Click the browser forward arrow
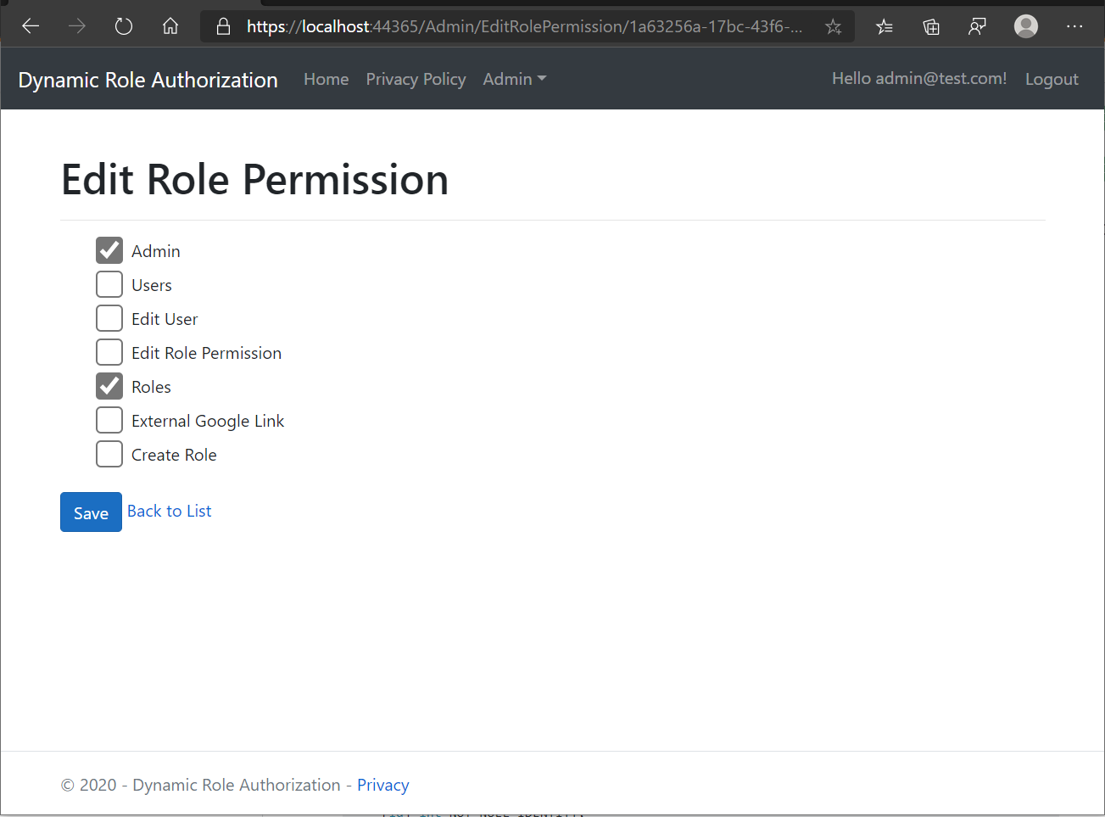Viewport: 1105px width, 817px height. 77,26
